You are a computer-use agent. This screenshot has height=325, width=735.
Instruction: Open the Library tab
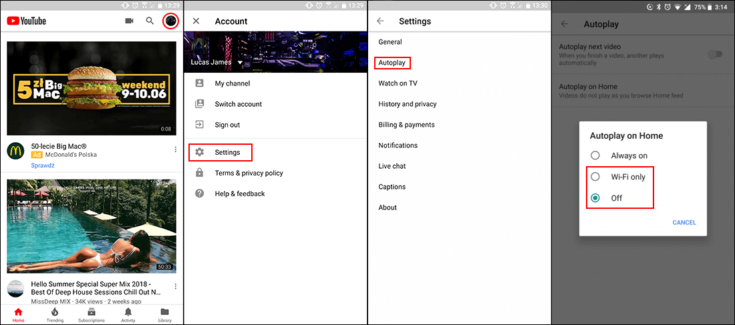pos(164,315)
